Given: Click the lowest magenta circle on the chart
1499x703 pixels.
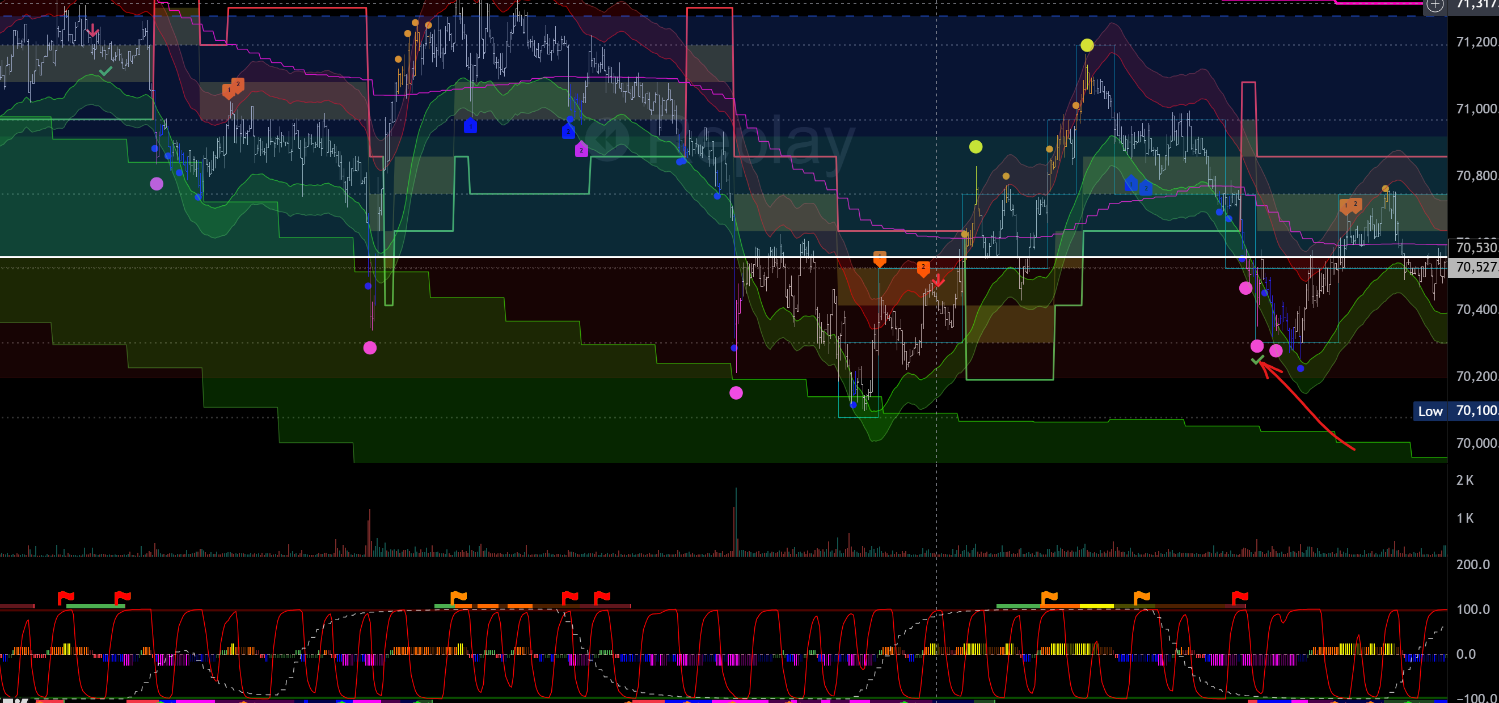Looking at the screenshot, I should click(736, 393).
